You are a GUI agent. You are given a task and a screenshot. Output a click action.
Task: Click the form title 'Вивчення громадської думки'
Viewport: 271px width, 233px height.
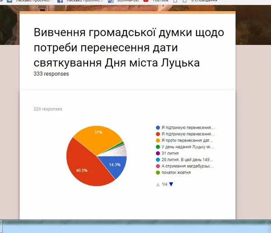(129, 47)
